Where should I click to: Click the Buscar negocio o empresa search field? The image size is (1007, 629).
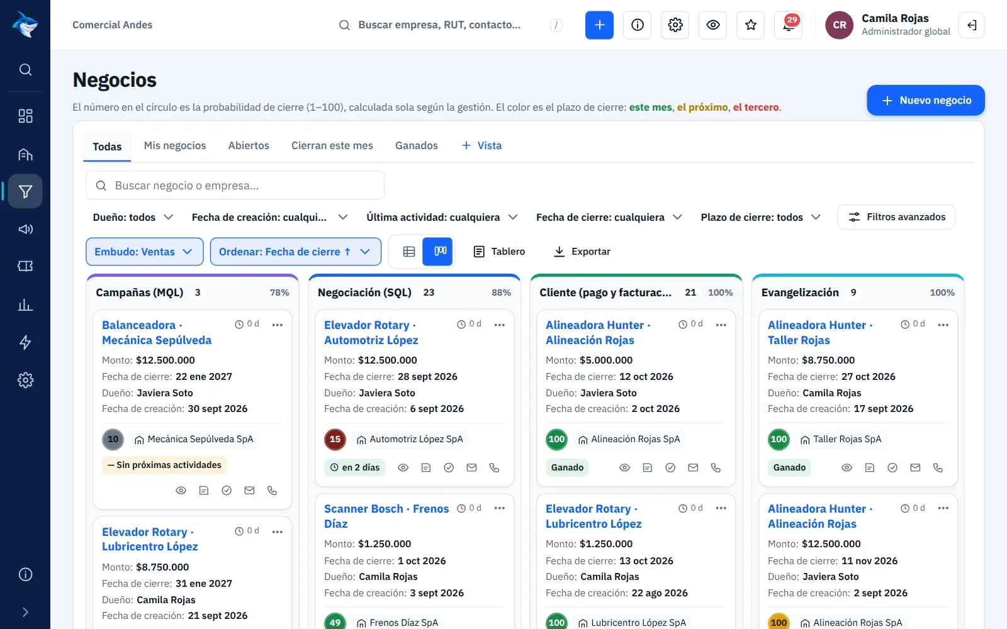click(x=235, y=186)
